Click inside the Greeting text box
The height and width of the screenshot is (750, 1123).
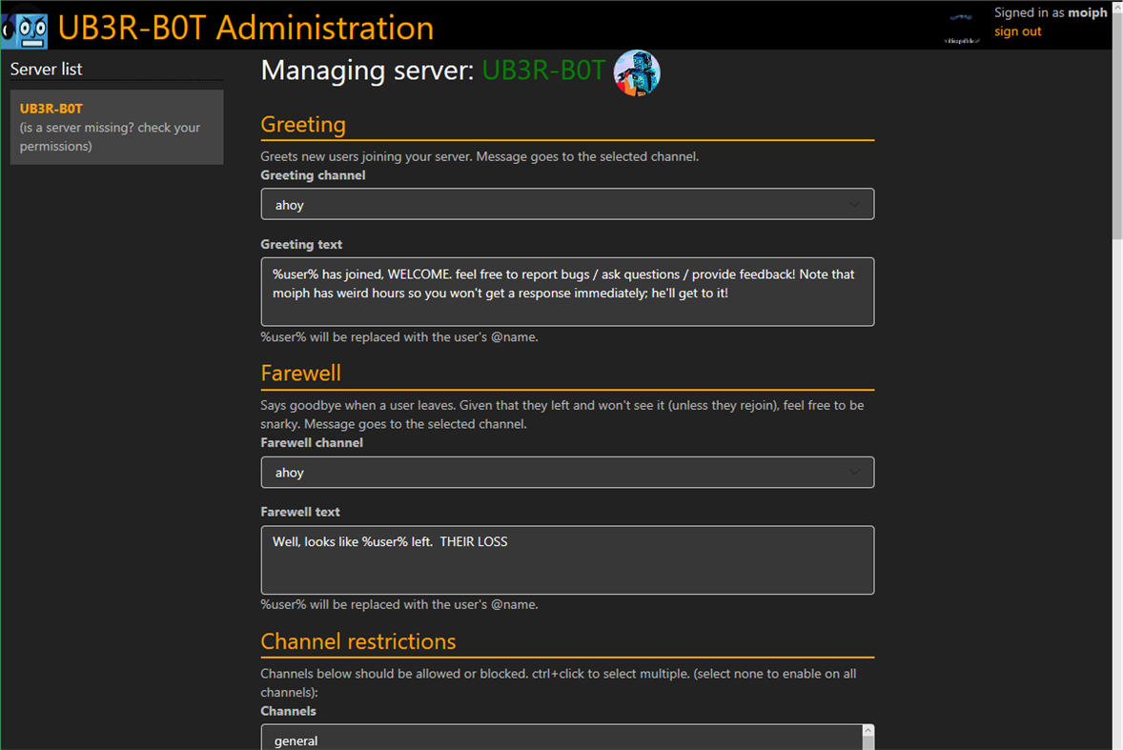(x=567, y=291)
